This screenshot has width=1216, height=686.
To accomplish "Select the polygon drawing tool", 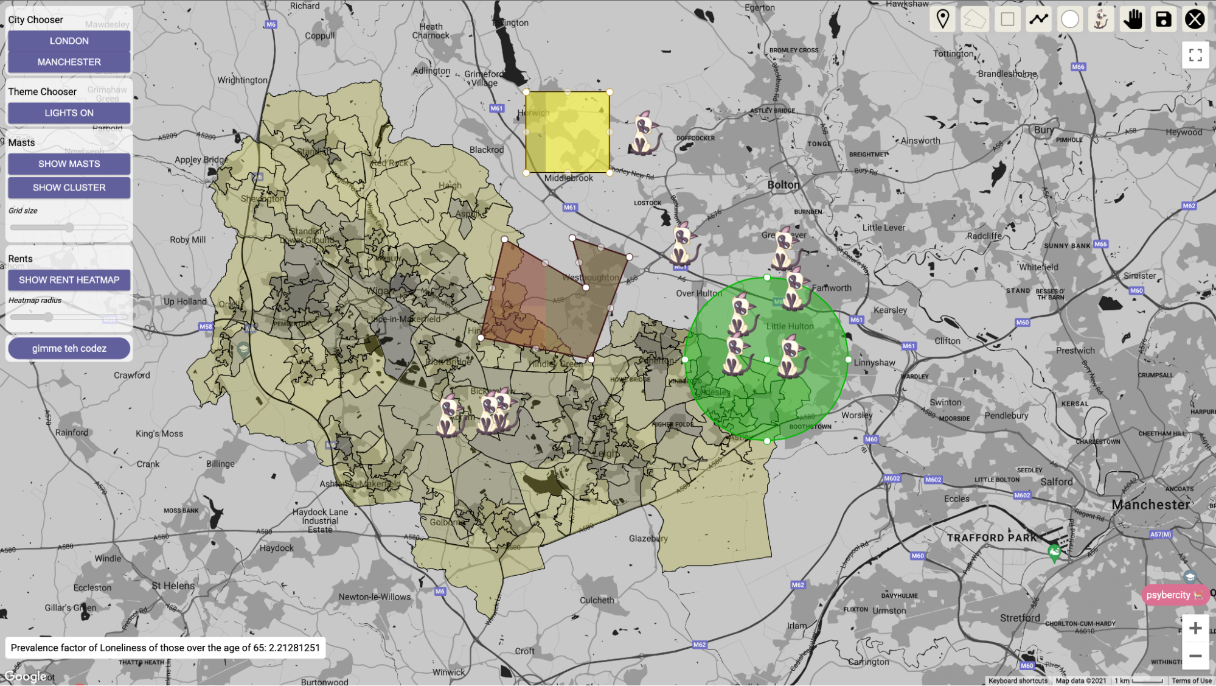I will pos(974,19).
